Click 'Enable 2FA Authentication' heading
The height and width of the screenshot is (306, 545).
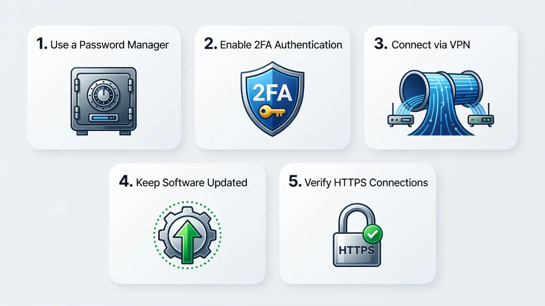tap(281, 45)
